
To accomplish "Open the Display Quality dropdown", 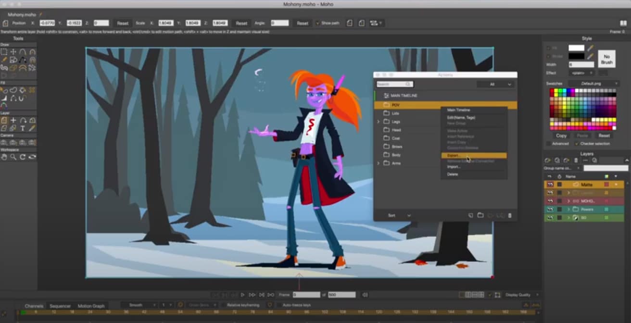I will 521,295.
